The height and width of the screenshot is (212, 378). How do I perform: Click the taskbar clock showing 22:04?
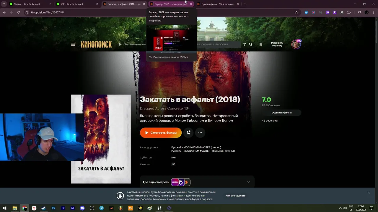pyautogui.click(x=361, y=208)
